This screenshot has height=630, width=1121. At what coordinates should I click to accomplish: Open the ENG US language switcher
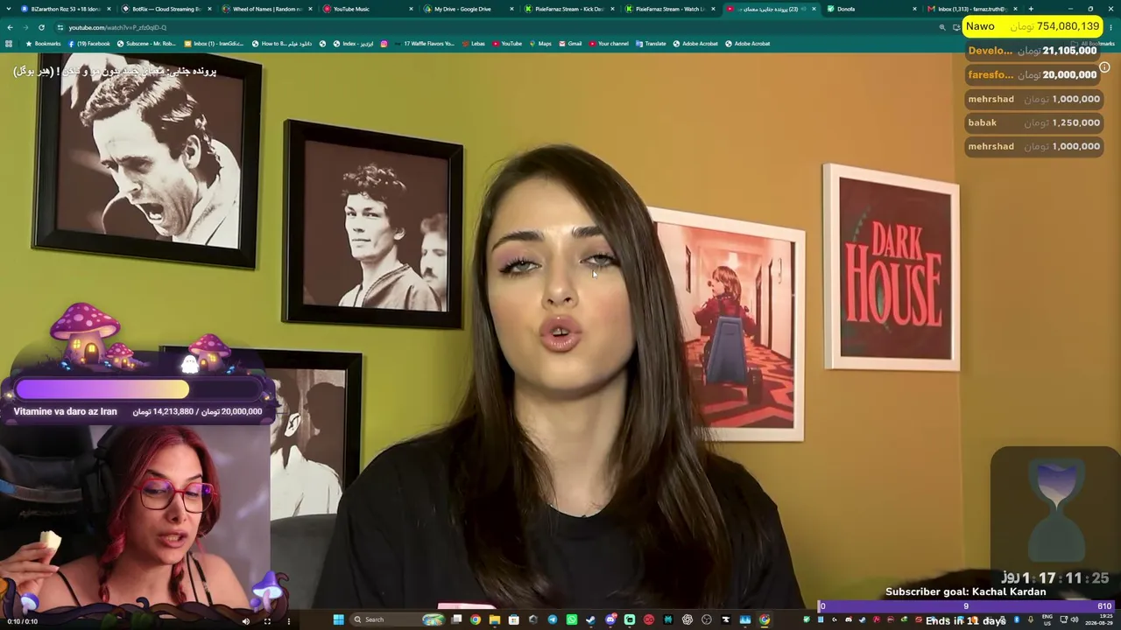1047,620
